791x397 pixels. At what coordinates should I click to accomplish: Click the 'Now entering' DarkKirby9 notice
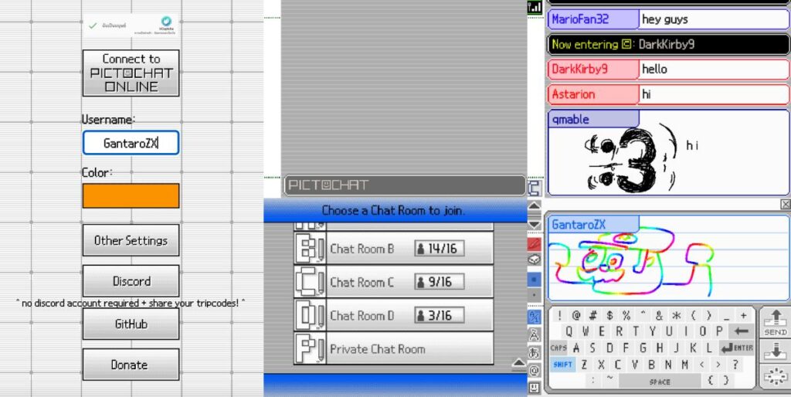pos(668,44)
